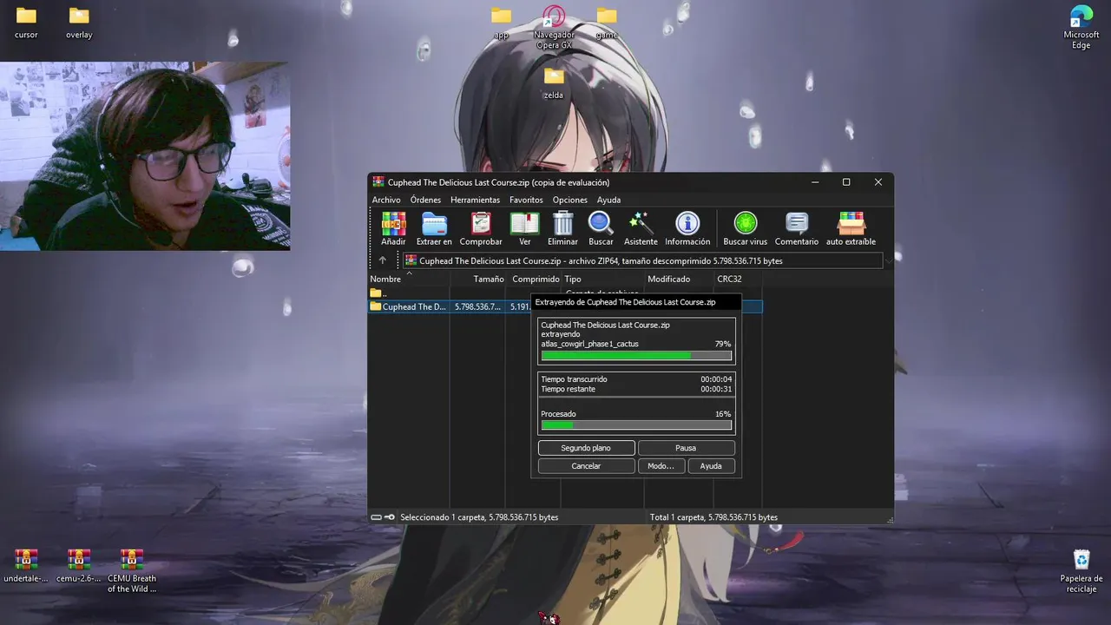
Task: Click the auto extraíble toolbar icon
Action: (x=851, y=229)
